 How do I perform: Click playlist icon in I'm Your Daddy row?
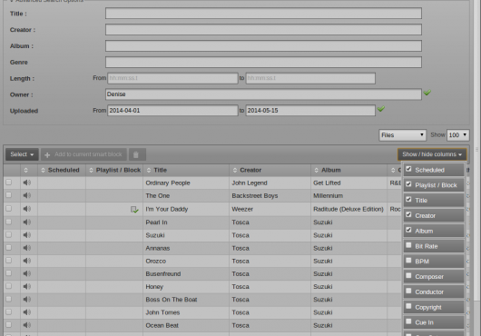point(134,210)
